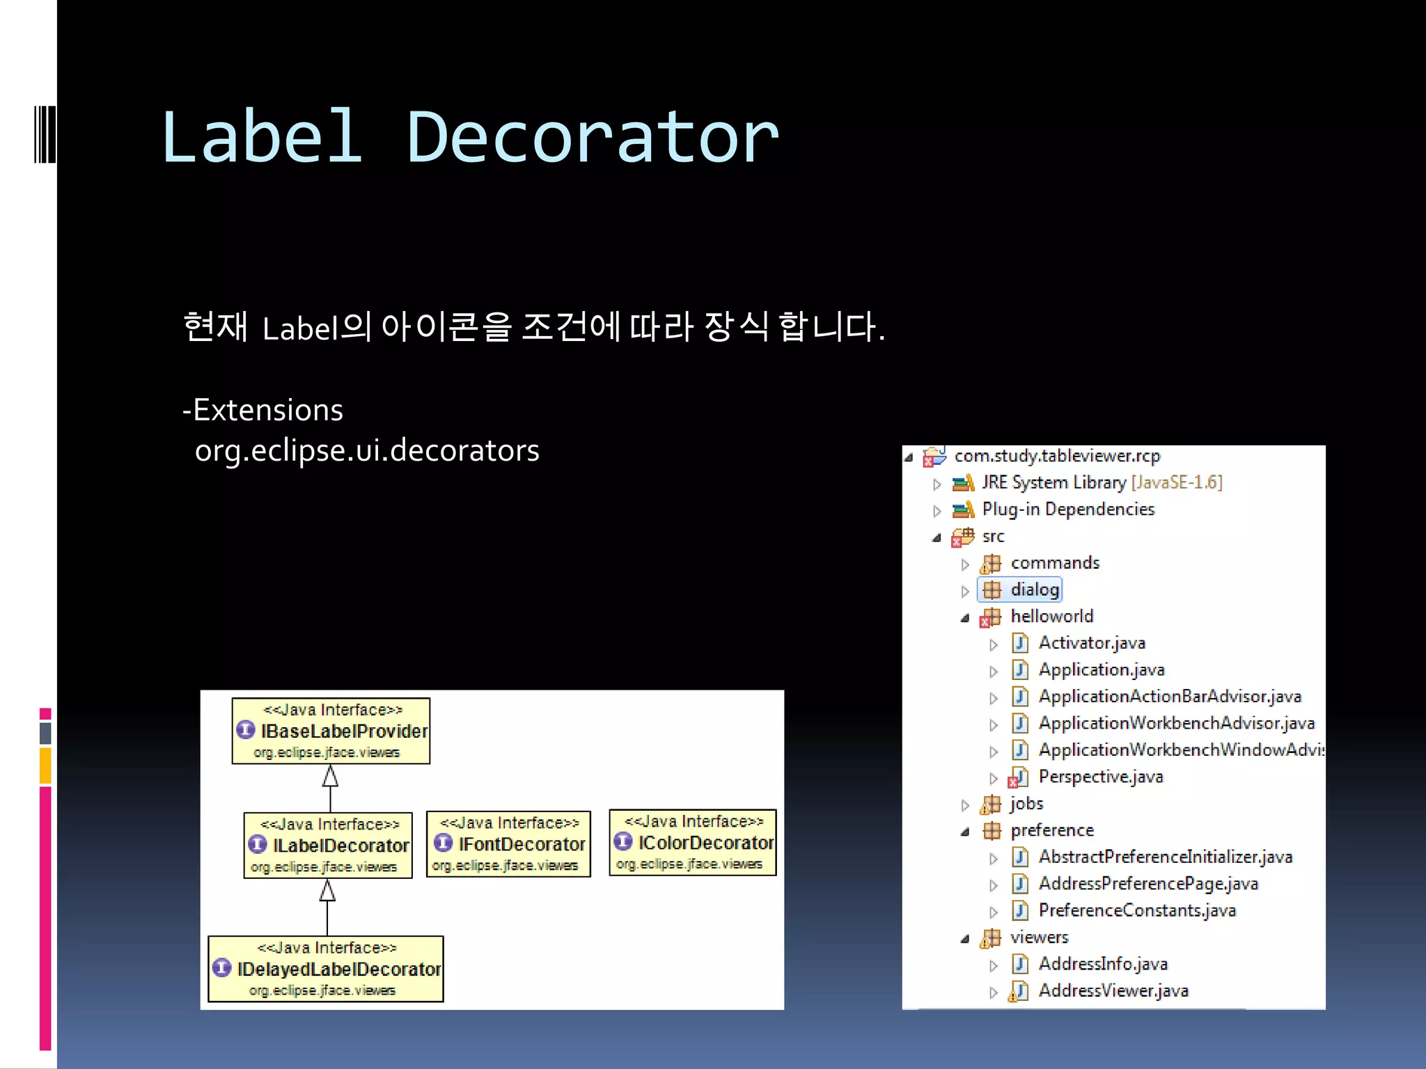
Task: Click the AddressPreferencePage.java file icon
Action: pyautogui.click(x=1020, y=885)
